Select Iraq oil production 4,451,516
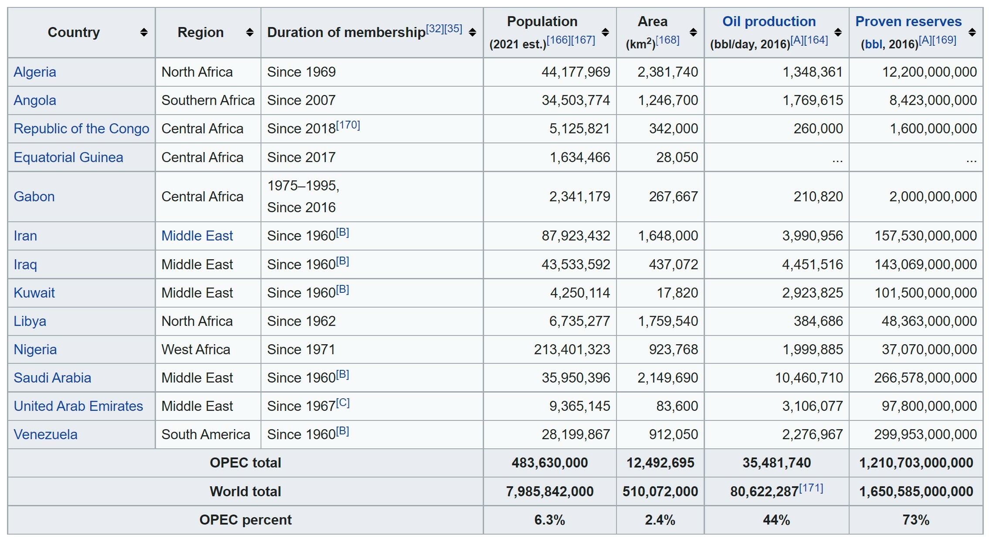The width and height of the screenshot is (989, 542). [x=813, y=264]
